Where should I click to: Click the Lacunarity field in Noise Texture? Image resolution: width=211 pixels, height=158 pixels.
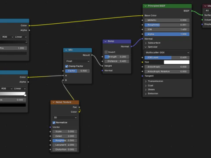65,145
